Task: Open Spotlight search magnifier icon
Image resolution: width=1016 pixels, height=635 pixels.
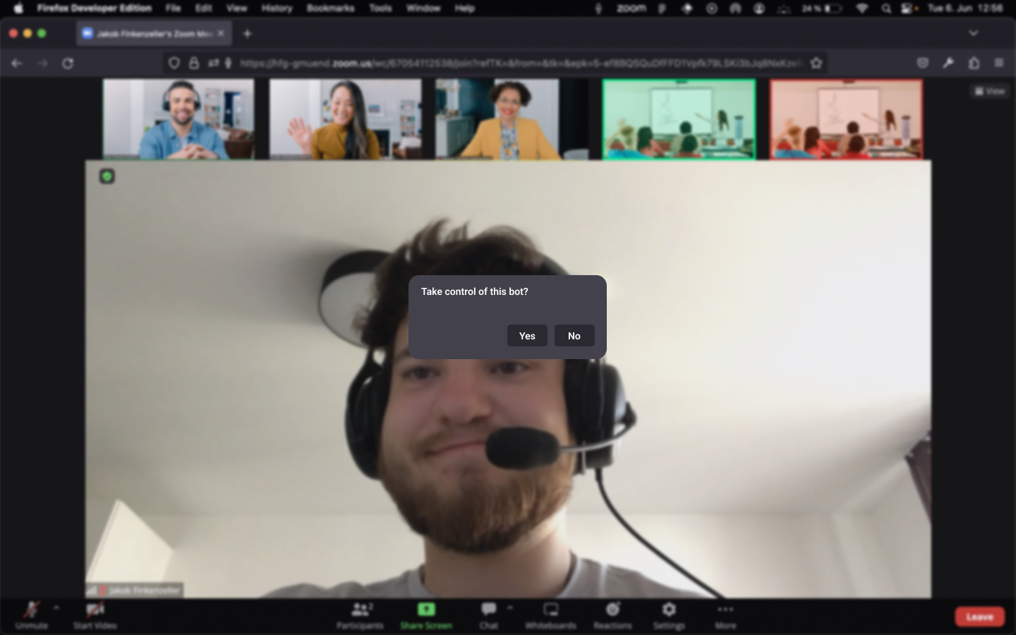Action: point(886,8)
